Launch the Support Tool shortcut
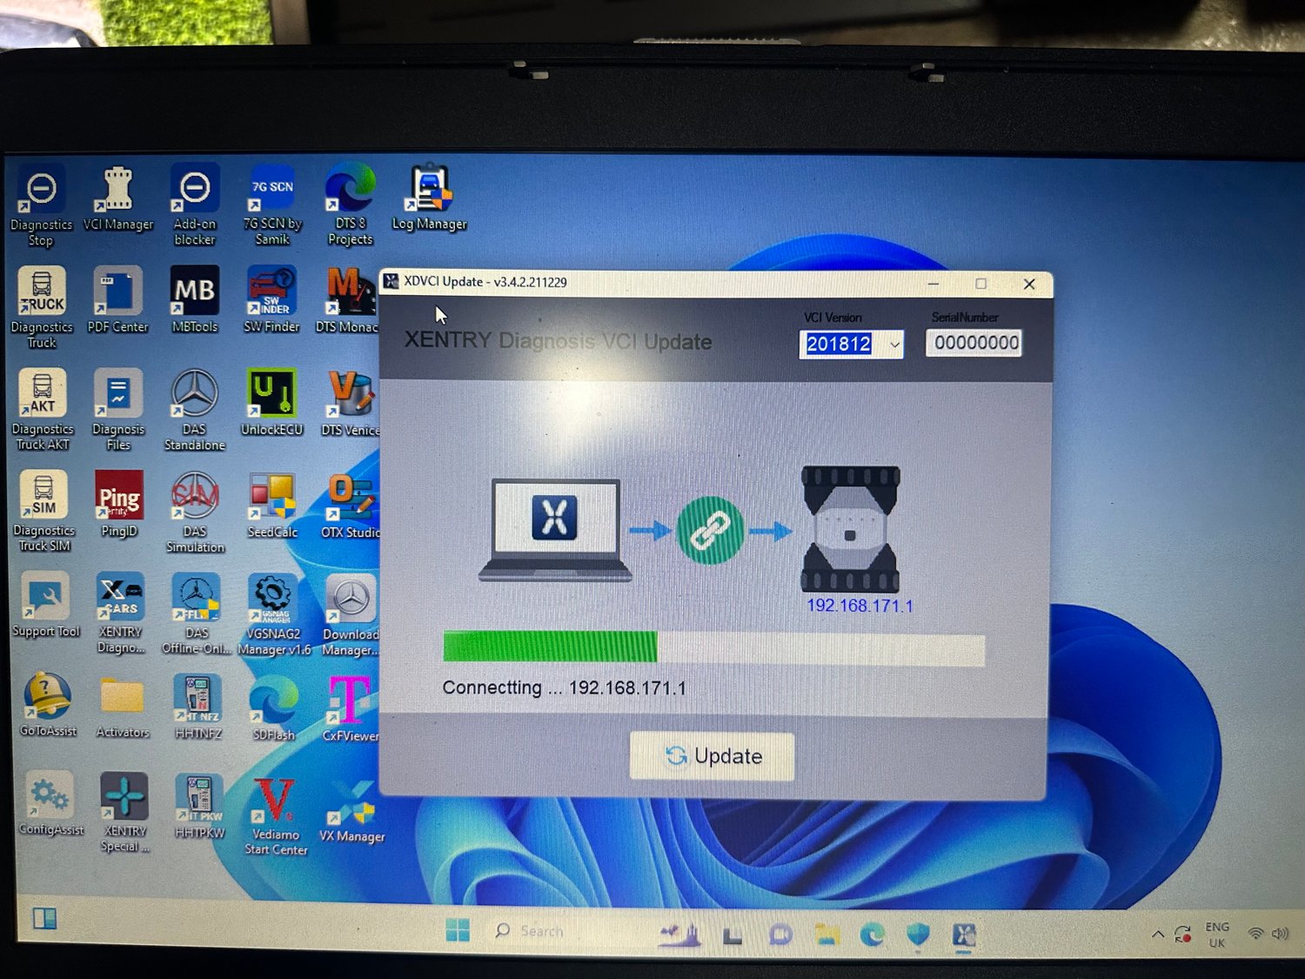Viewport: 1305px width, 979px height. tap(45, 606)
